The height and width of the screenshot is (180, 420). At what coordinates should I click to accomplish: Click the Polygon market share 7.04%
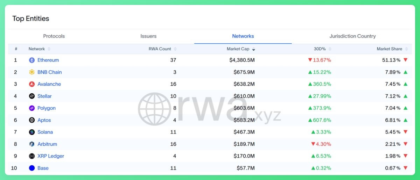[393, 108]
